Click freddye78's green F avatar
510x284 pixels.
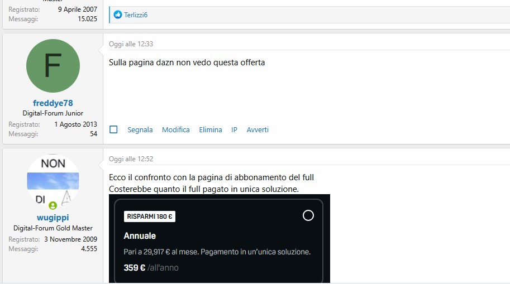(53, 66)
